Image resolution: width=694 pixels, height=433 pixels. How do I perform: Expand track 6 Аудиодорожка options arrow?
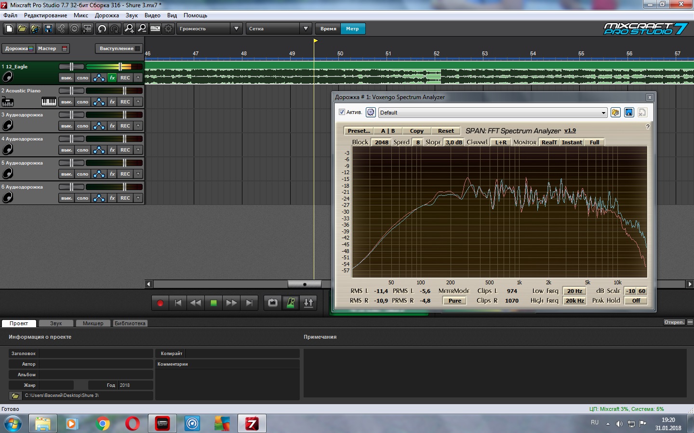138,198
